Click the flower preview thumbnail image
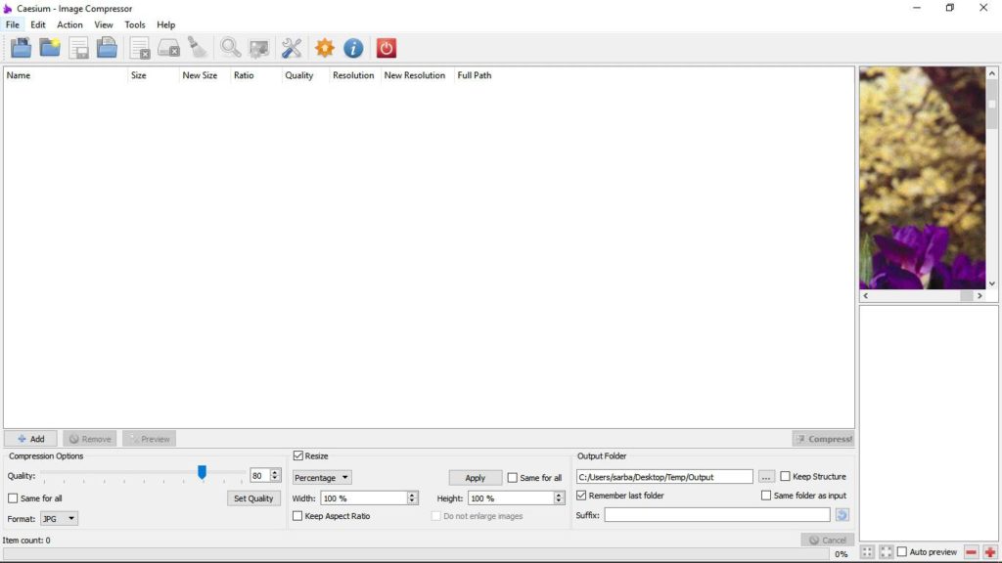 pyautogui.click(x=922, y=178)
